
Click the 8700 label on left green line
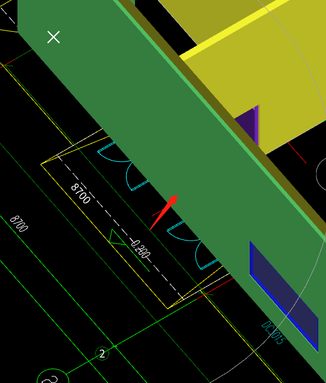point(19,223)
